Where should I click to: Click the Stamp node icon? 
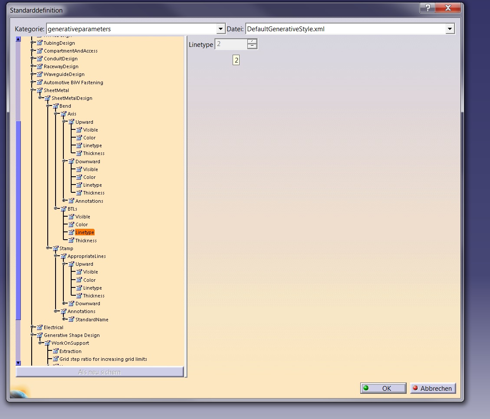coord(55,248)
